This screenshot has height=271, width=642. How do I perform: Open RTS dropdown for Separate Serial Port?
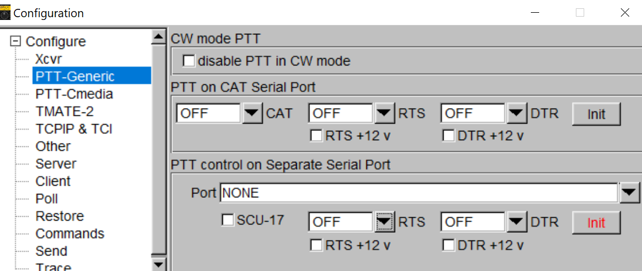[384, 222]
